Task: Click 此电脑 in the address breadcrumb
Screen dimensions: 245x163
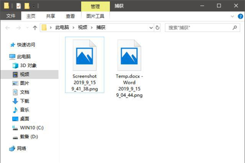Action: (62, 28)
